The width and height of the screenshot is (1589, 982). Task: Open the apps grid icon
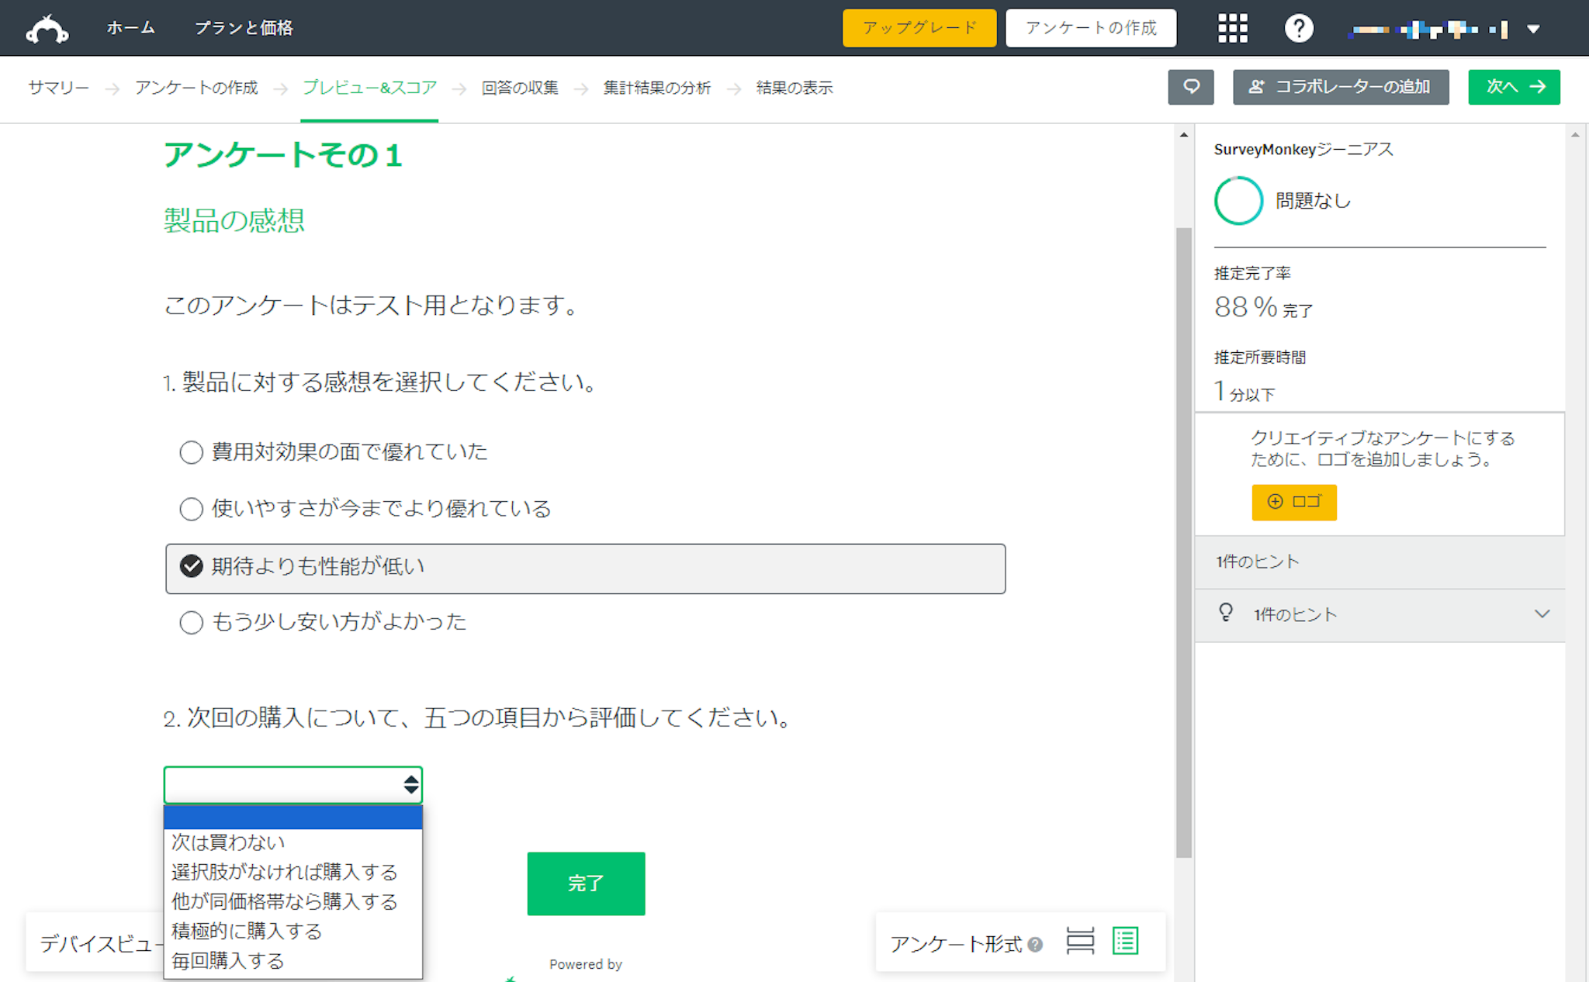tap(1232, 29)
